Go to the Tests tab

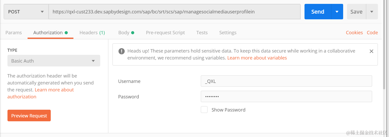click(202, 33)
